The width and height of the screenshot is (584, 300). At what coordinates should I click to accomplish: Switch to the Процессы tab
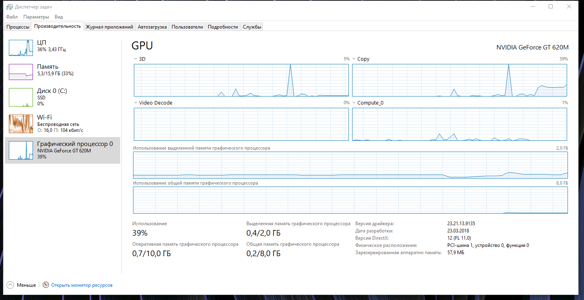click(x=18, y=27)
